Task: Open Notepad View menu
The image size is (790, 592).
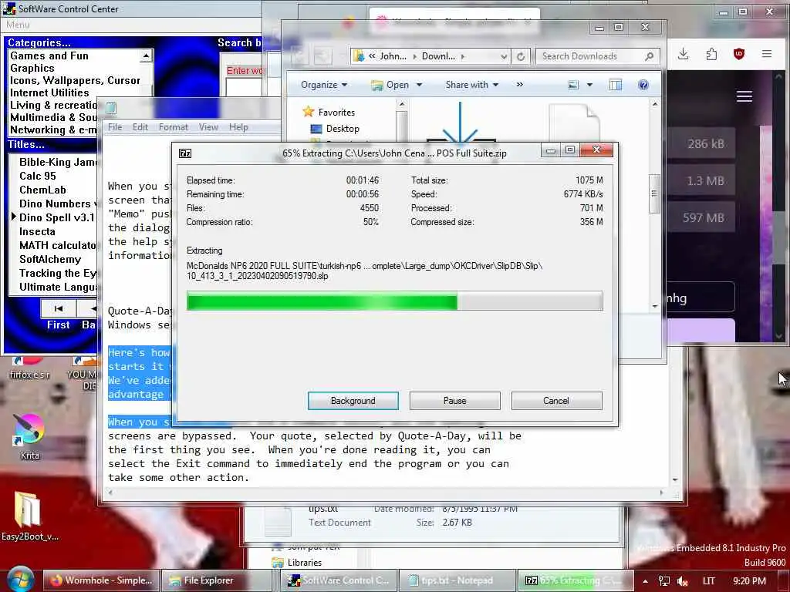Action: [x=208, y=127]
